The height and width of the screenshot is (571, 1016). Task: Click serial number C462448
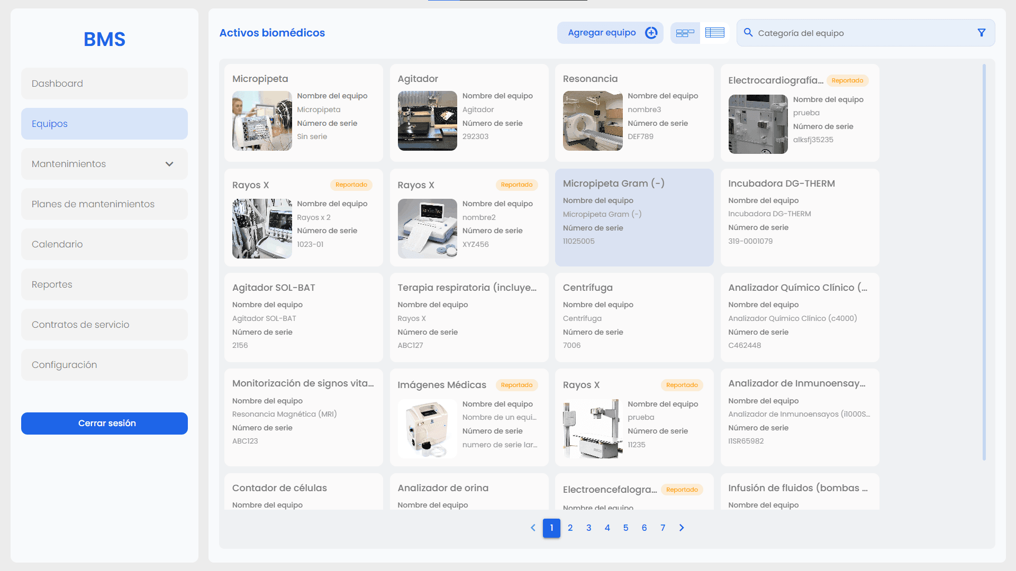745,345
